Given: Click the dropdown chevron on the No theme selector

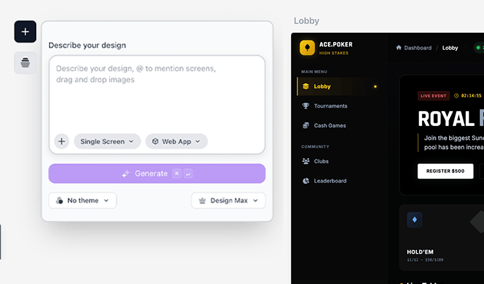Looking at the screenshot, I should pyautogui.click(x=106, y=201).
